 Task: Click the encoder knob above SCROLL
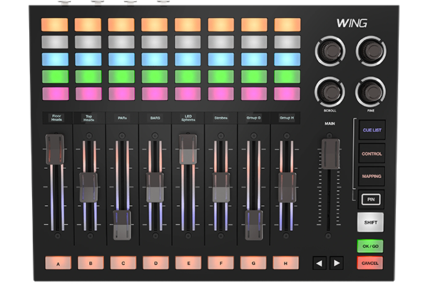(x=330, y=51)
